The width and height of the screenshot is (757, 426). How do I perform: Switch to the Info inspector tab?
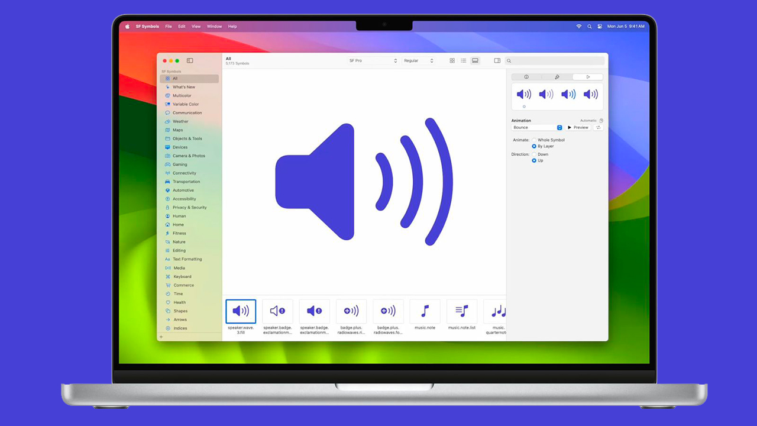click(526, 77)
